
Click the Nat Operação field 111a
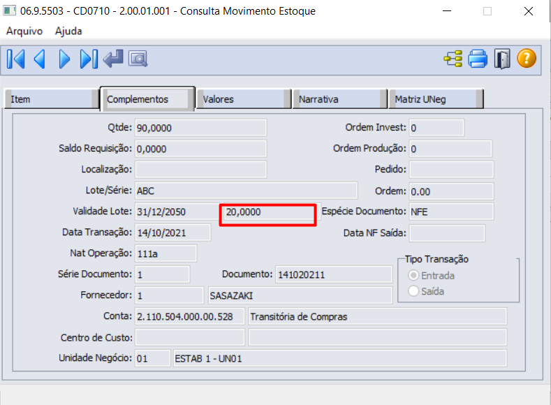tap(166, 253)
